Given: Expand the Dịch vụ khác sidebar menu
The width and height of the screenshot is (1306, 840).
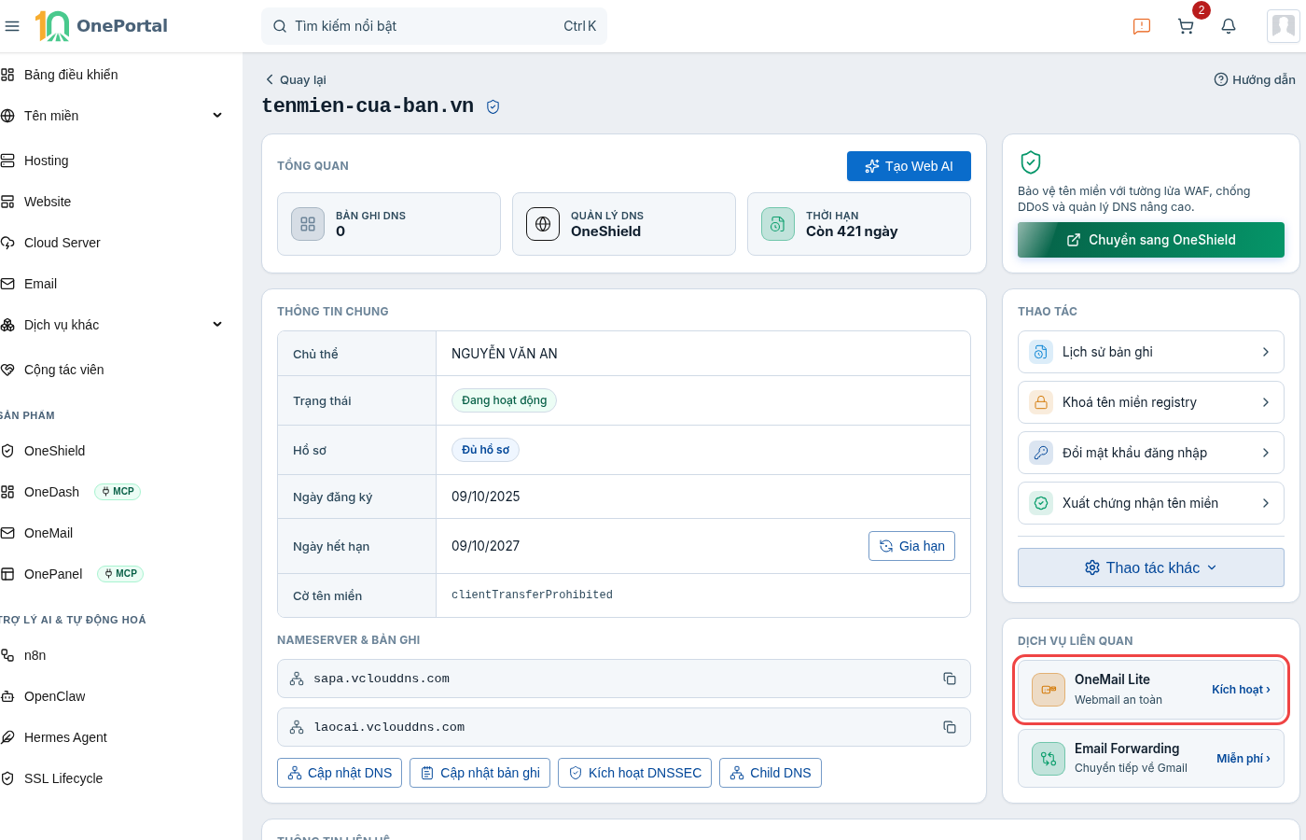Looking at the screenshot, I should (x=217, y=325).
